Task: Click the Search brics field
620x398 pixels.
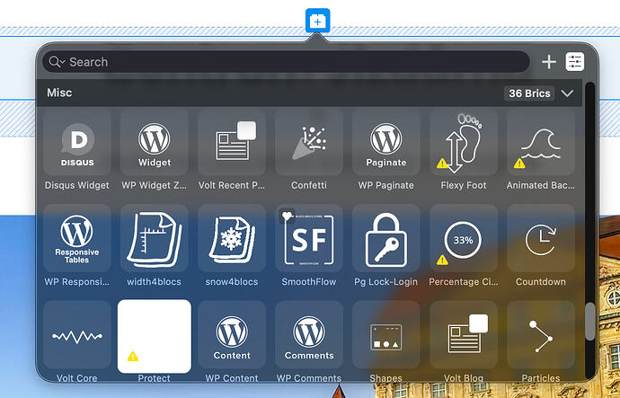Action: 286,62
